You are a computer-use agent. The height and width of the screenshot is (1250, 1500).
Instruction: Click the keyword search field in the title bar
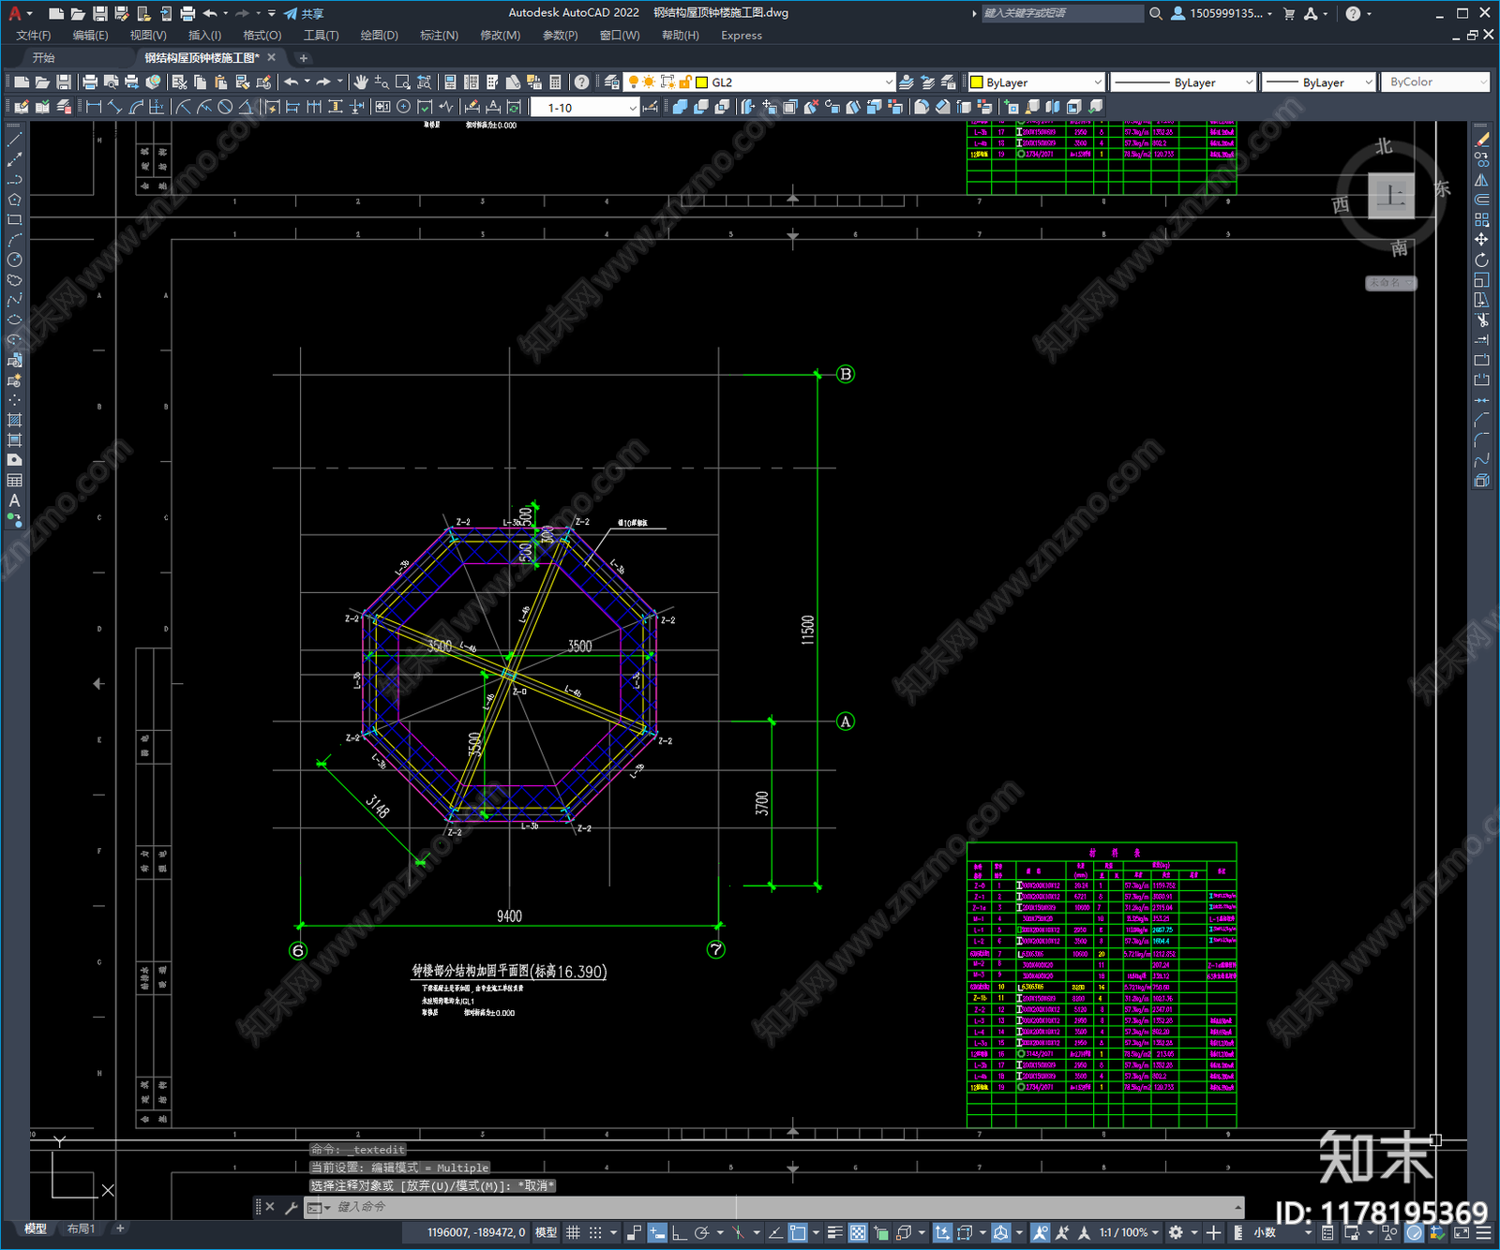click(x=1062, y=13)
